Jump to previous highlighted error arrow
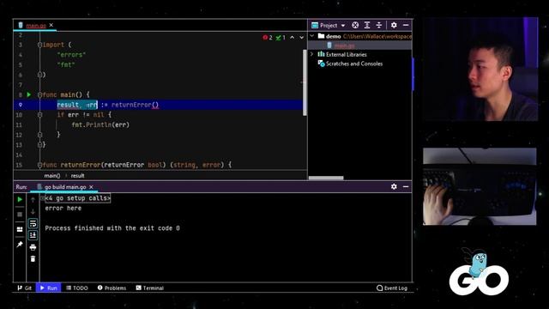Viewport: 549px width, 309px height. tap(292, 38)
